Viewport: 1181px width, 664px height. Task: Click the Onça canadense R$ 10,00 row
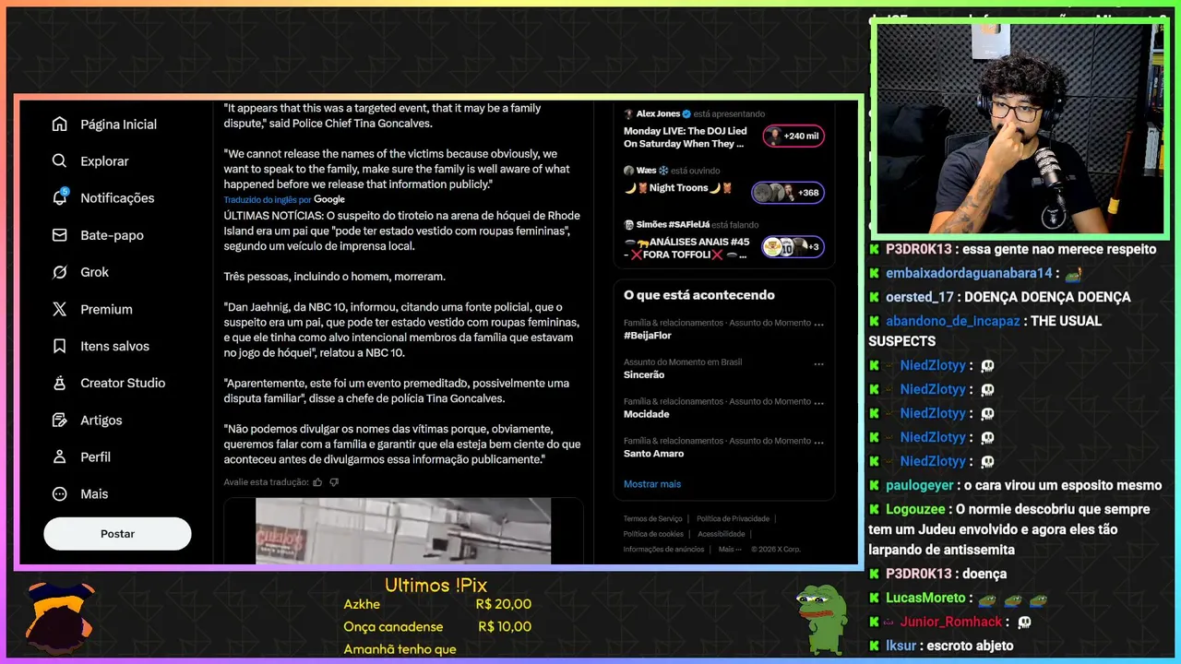[x=437, y=626]
